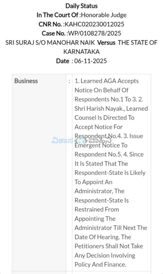Viewport: 163px width, 274px height.
Task: Click the Daily Status heading
Action: coord(81,6)
